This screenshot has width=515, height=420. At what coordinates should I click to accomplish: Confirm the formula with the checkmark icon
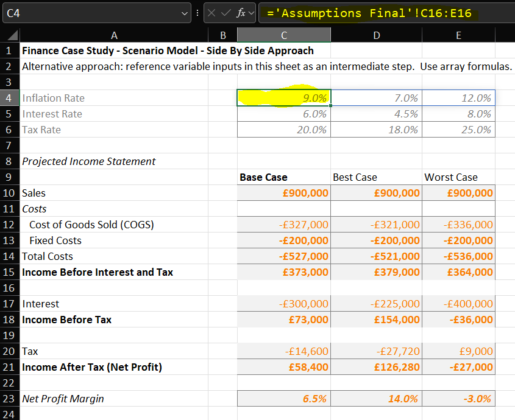coord(225,13)
